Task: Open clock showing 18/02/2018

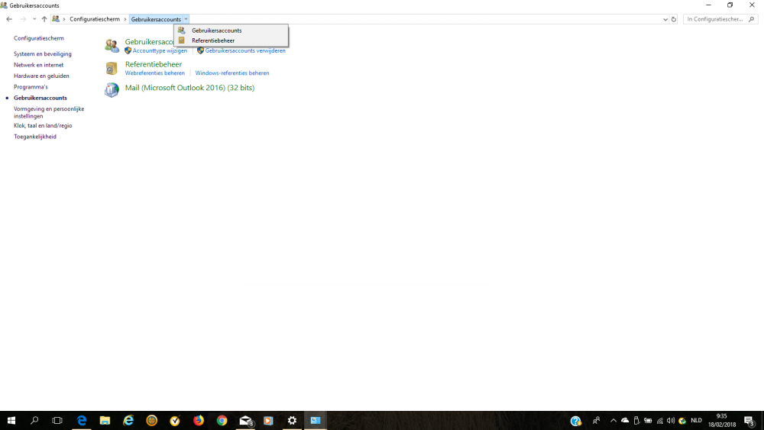Action: 722,421
